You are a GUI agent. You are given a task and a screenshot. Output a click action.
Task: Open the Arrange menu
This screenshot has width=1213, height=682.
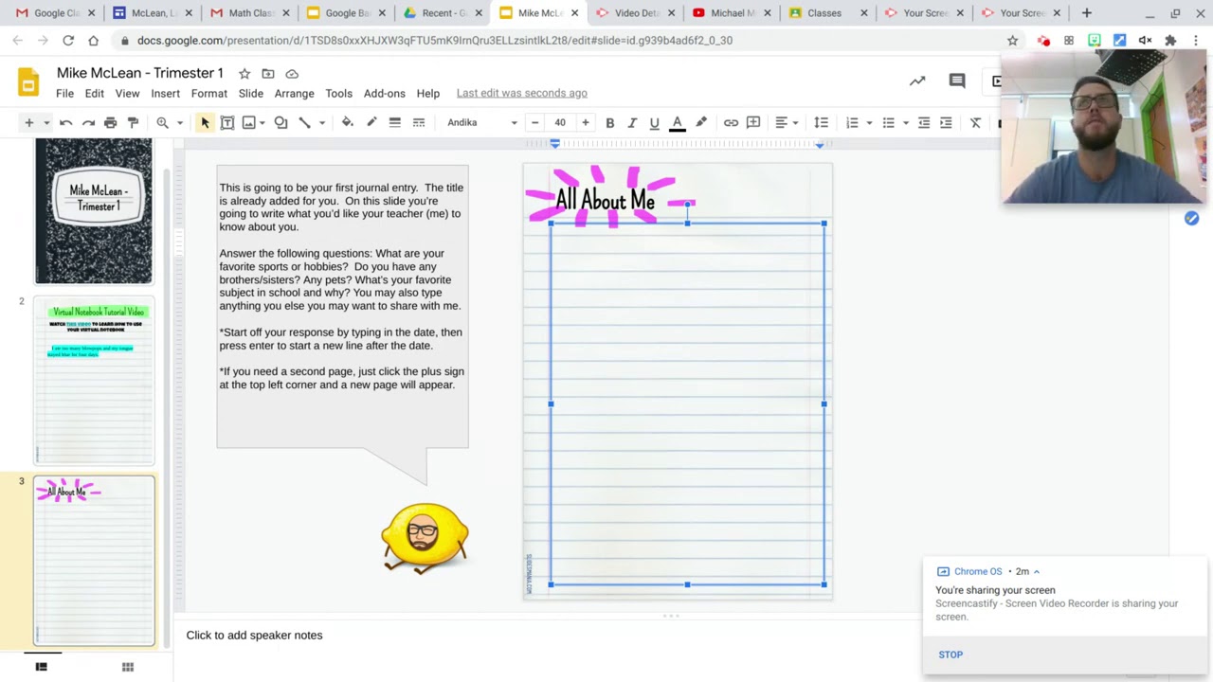[x=294, y=93]
